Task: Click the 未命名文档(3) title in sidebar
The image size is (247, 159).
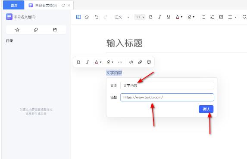Action: 25,17
